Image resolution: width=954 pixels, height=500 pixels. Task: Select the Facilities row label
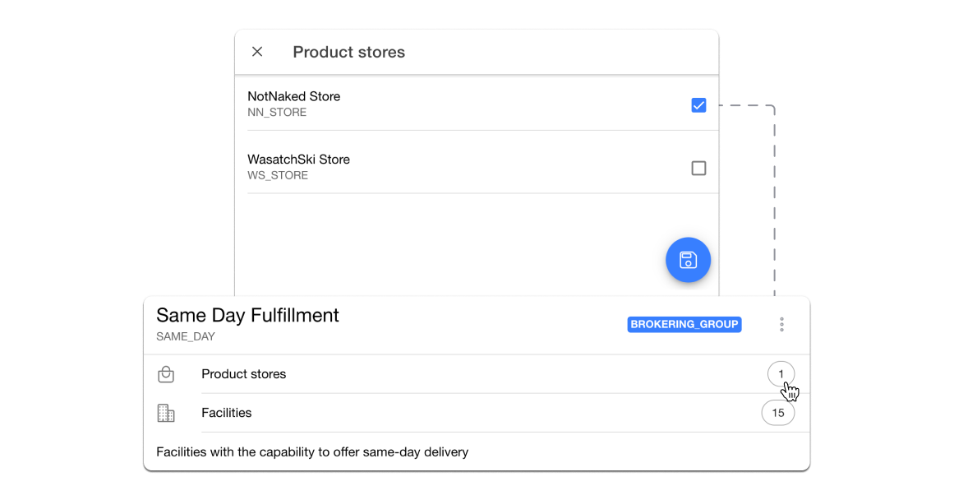pyautogui.click(x=227, y=413)
